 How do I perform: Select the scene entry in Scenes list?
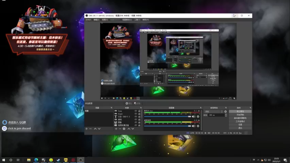tap(99, 111)
